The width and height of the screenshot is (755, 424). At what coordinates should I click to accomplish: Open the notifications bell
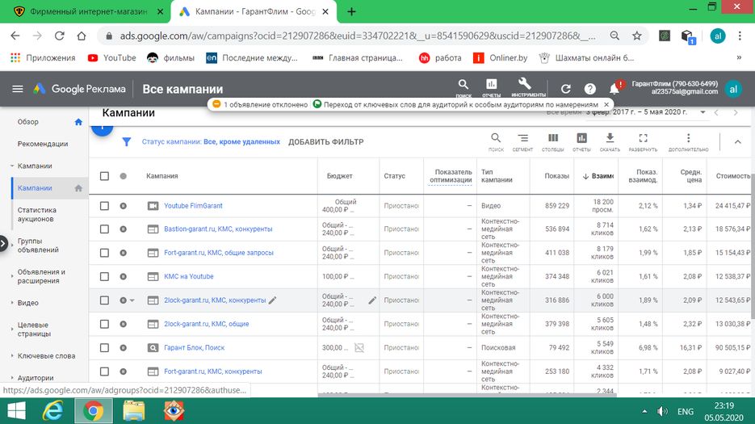click(x=614, y=89)
